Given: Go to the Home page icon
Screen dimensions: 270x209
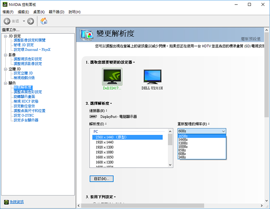Looking at the screenshot, I should [44, 21].
